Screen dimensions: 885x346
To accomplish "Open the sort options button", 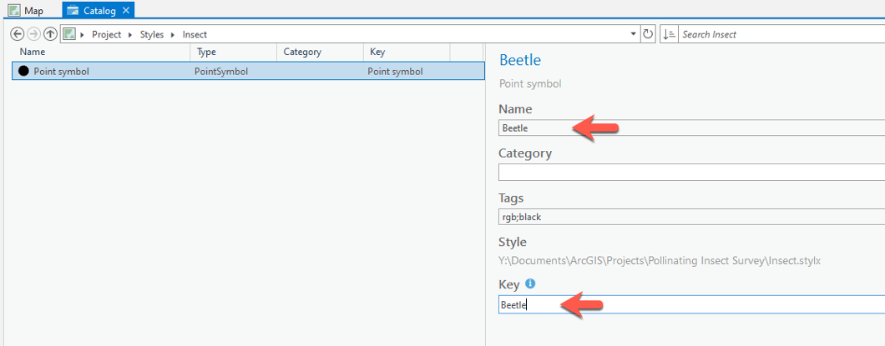I will coord(670,34).
